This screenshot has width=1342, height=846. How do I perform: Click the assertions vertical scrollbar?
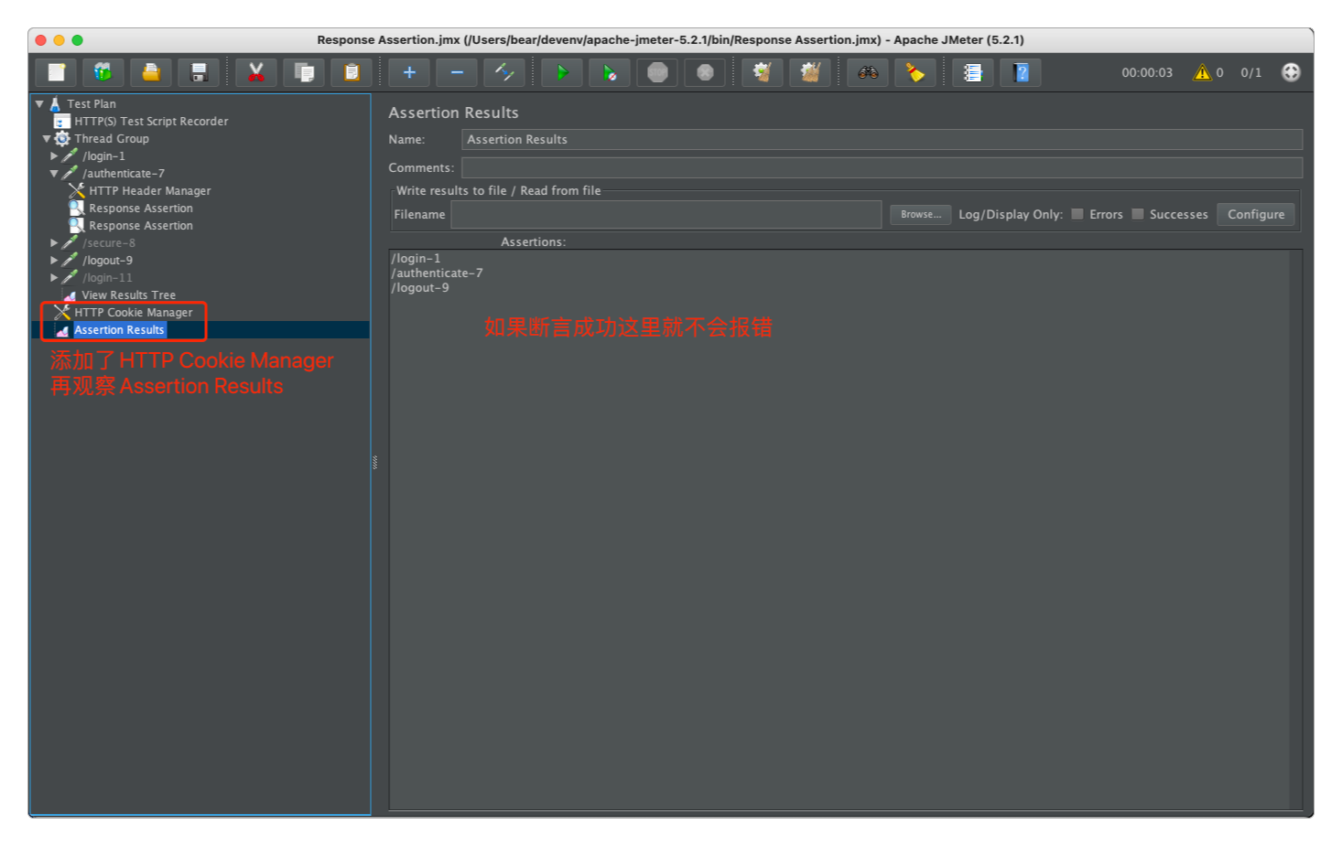click(1295, 529)
